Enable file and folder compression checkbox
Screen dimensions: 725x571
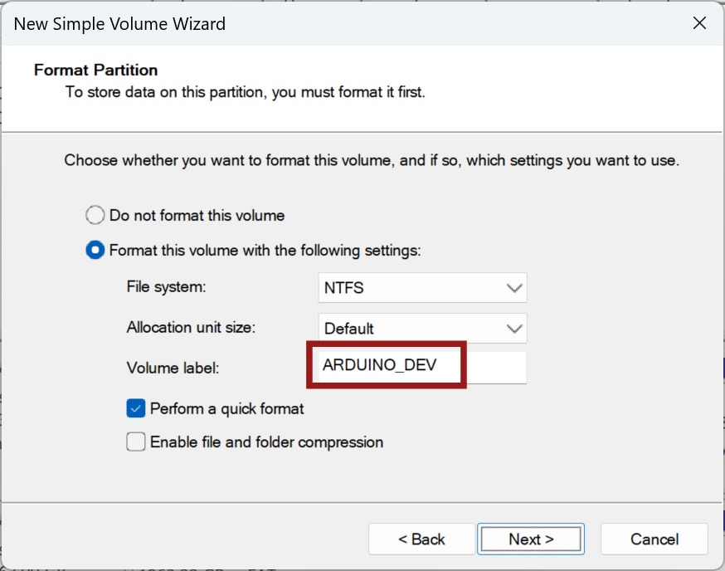136,442
